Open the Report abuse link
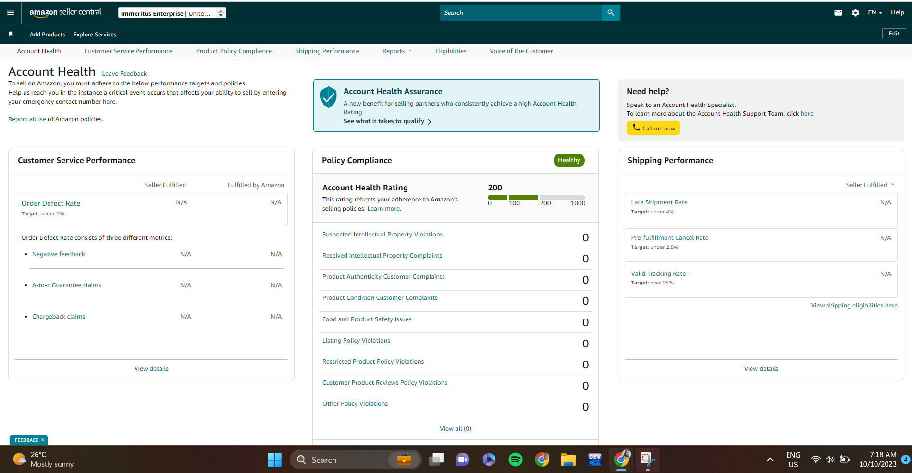The width and height of the screenshot is (912, 473). point(27,119)
